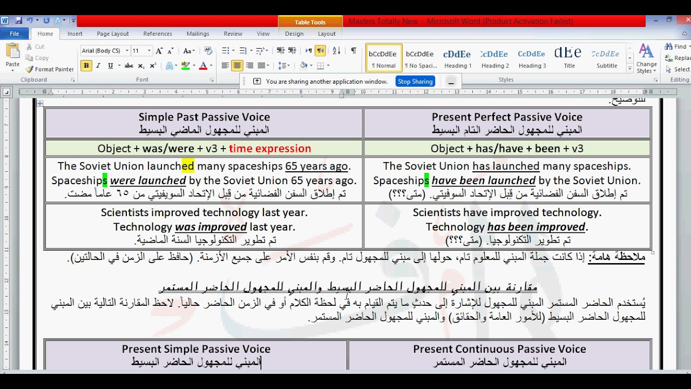Click the ruler tab selector icon
The image size is (691, 389).
click(6, 92)
